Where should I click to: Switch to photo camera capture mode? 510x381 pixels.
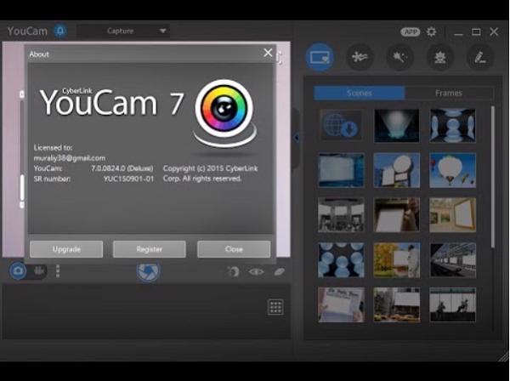coord(18,270)
